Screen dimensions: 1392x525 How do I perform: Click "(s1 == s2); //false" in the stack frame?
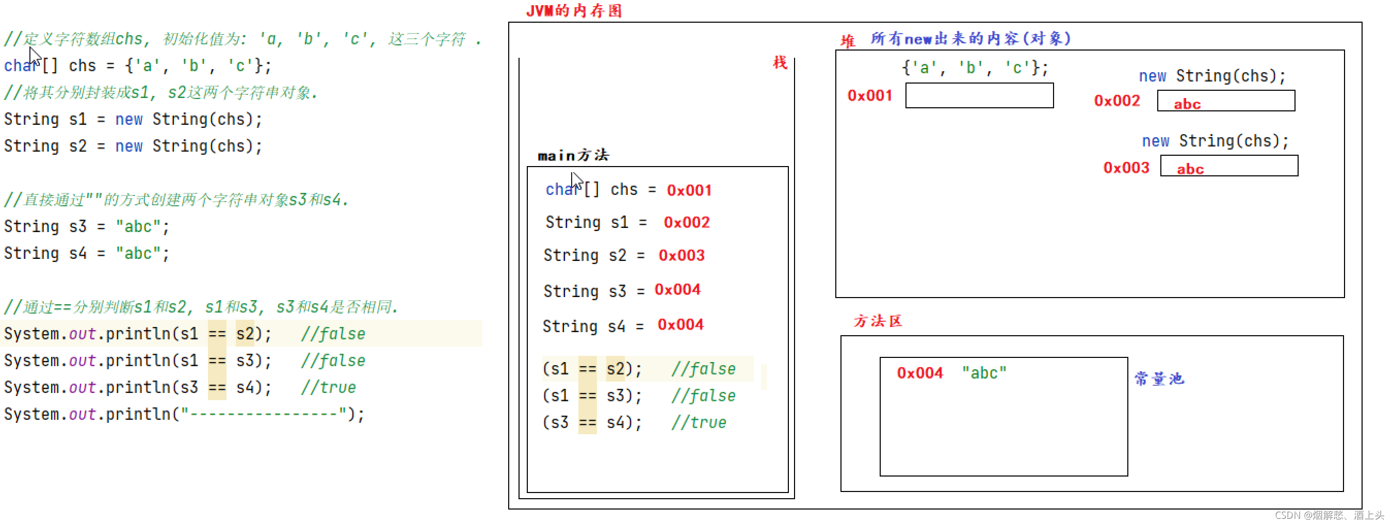point(639,369)
